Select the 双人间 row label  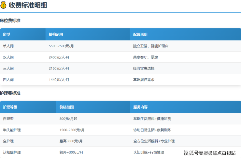8,57
